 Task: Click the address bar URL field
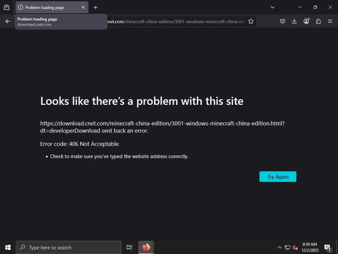coord(176,21)
